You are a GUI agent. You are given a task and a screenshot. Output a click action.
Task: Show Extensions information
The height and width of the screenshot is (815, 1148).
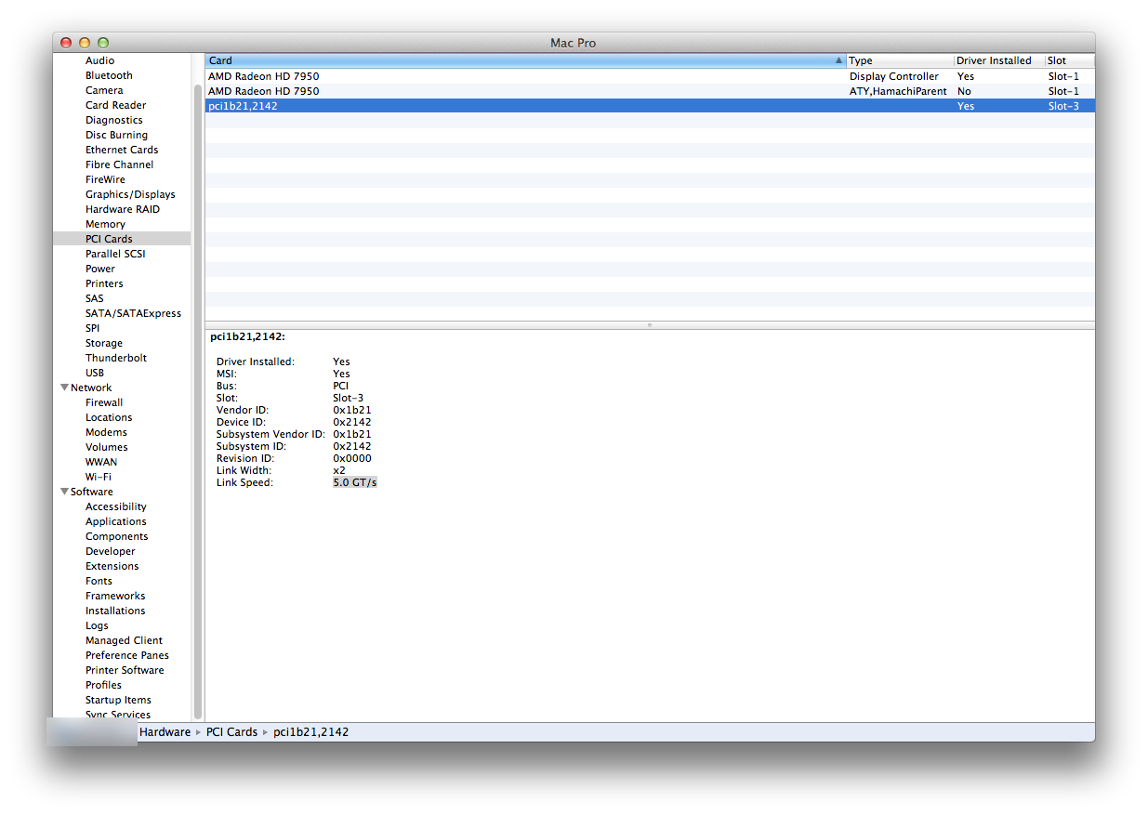tap(112, 566)
